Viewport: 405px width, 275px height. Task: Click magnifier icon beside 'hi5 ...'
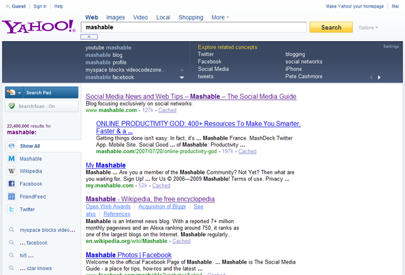11,255
